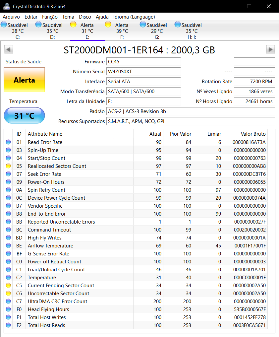Click blue status orb for End-to-End Error

[x=8, y=214]
